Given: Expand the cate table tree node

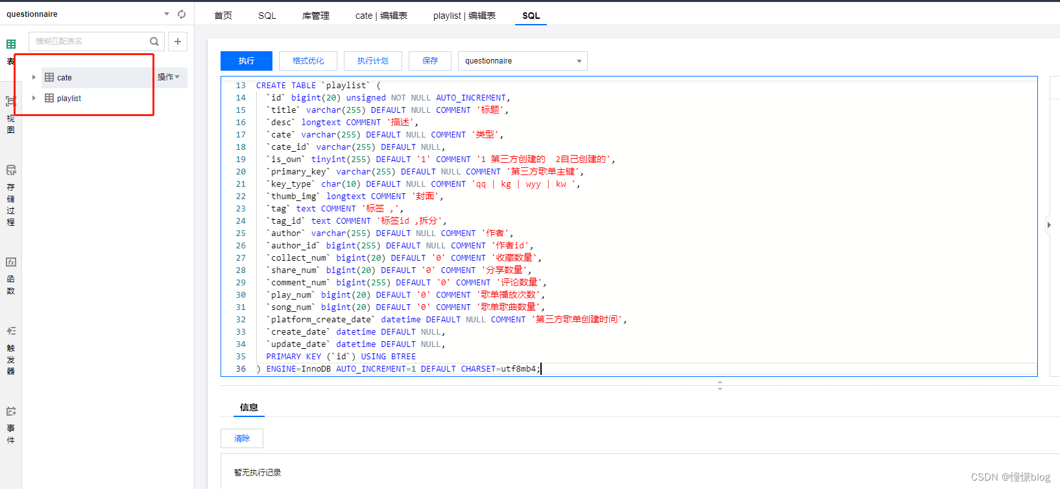Looking at the screenshot, I should [34, 77].
